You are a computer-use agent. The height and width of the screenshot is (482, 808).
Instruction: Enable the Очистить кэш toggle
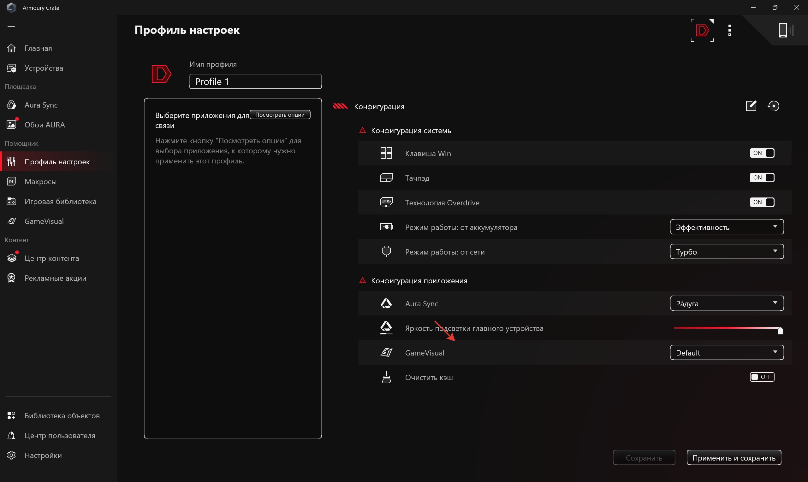tap(762, 377)
